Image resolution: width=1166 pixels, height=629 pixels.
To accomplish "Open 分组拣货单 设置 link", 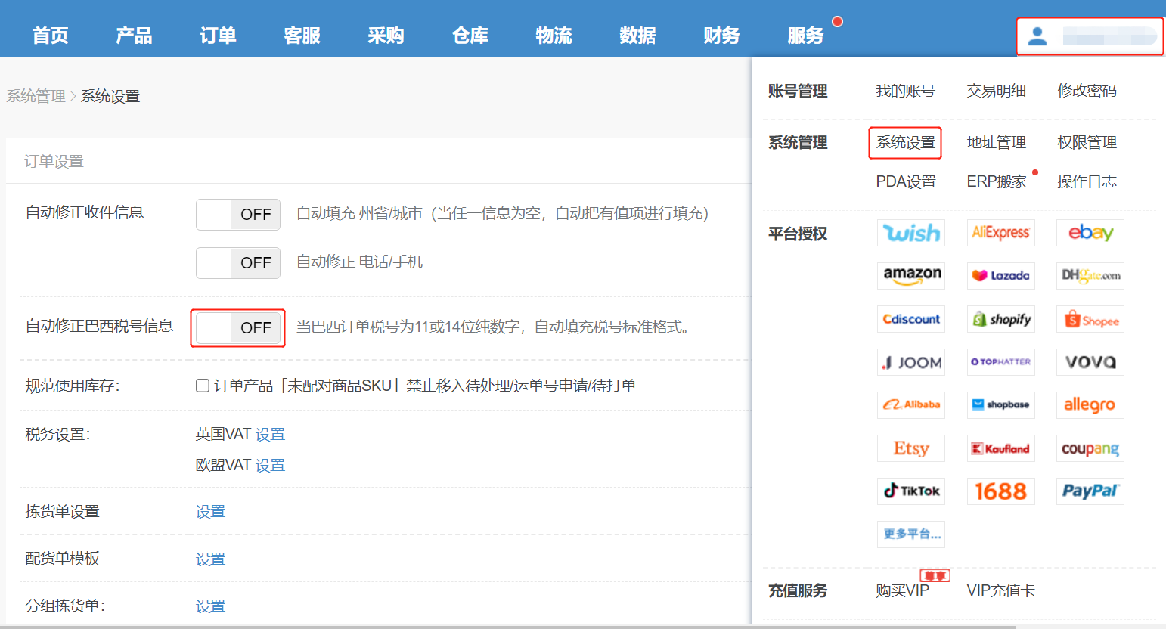I will point(210,606).
